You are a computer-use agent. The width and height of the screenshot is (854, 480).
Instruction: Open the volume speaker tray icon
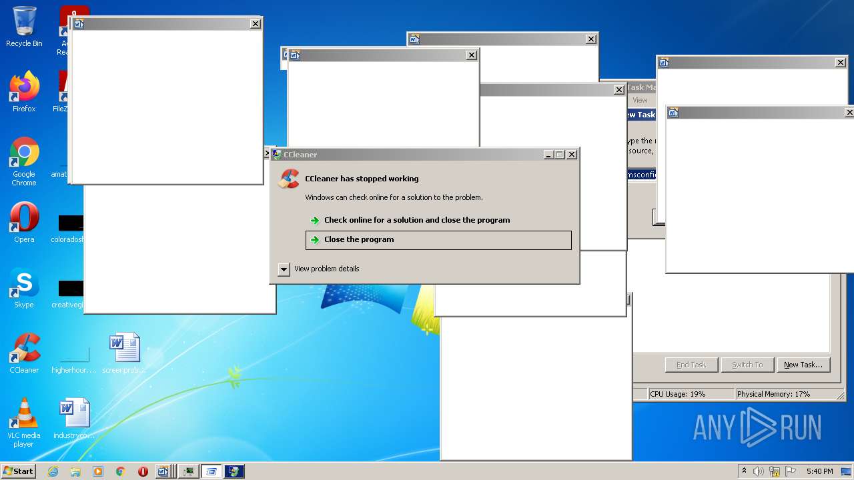point(759,471)
